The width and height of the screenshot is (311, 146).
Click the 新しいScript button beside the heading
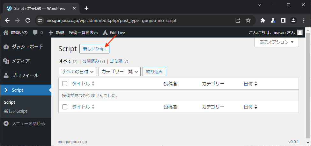tap(94, 49)
